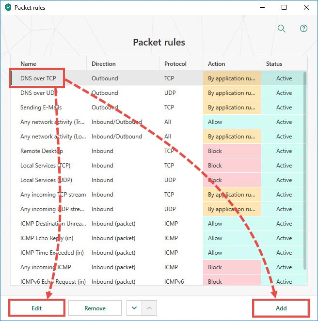
Task: Click the Edit button
Action: coord(37,308)
